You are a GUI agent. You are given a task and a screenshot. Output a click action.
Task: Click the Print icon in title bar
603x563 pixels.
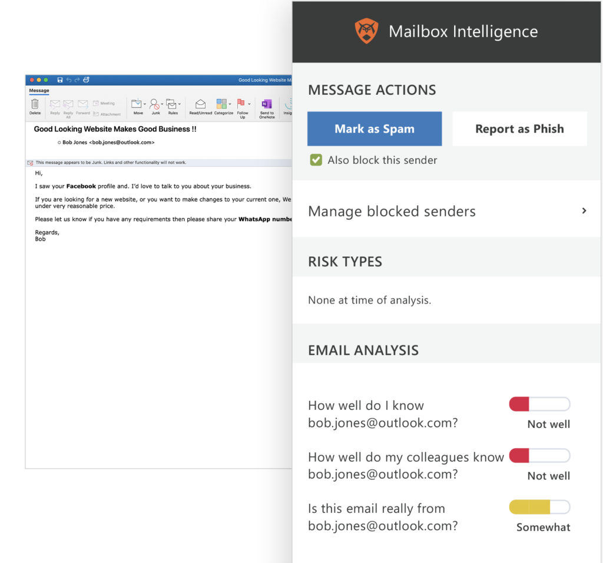click(86, 80)
